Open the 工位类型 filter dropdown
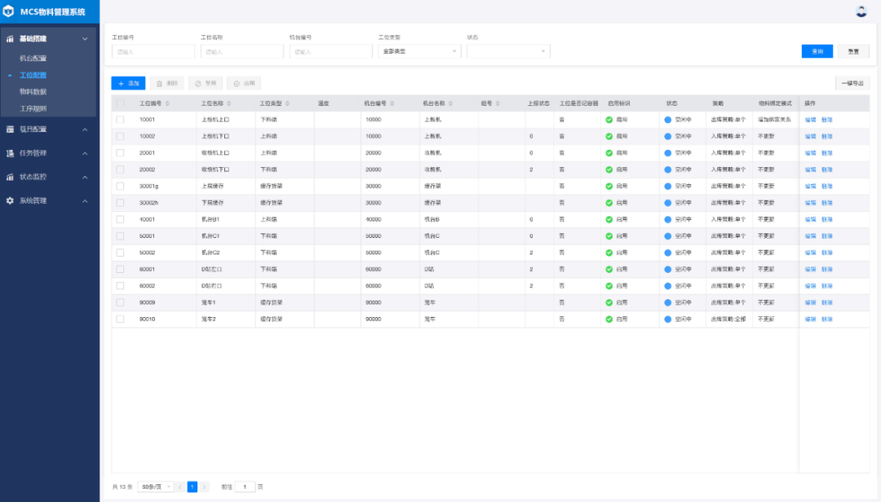 pos(419,51)
